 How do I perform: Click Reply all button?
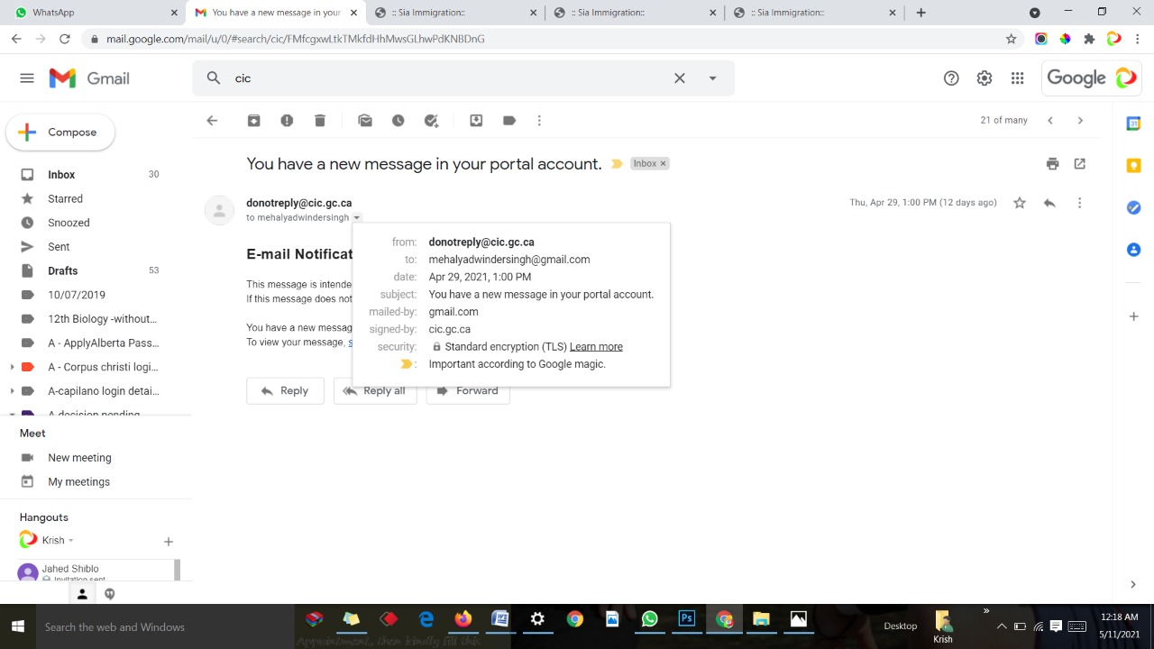click(x=375, y=390)
